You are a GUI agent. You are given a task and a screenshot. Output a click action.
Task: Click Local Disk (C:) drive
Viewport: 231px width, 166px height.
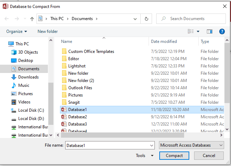point(31,110)
